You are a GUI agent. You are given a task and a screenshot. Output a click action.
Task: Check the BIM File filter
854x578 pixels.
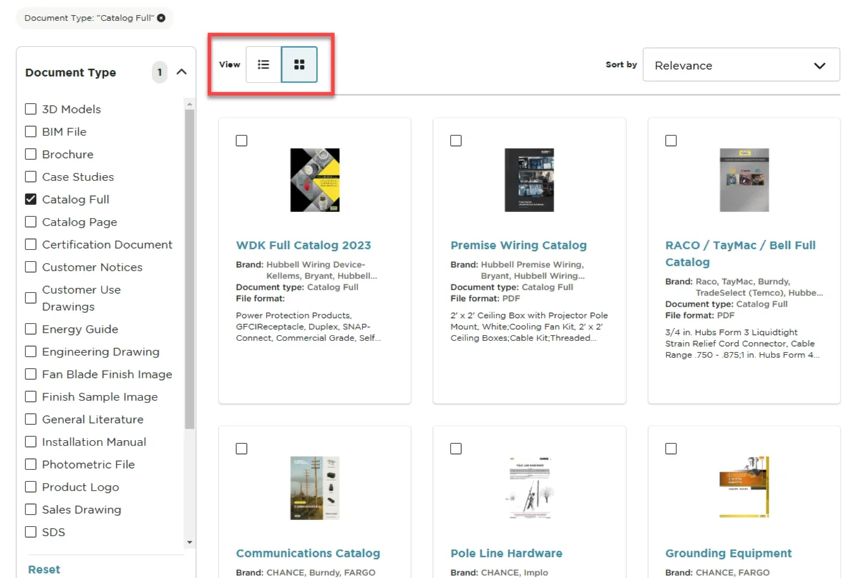coord(31,131)
